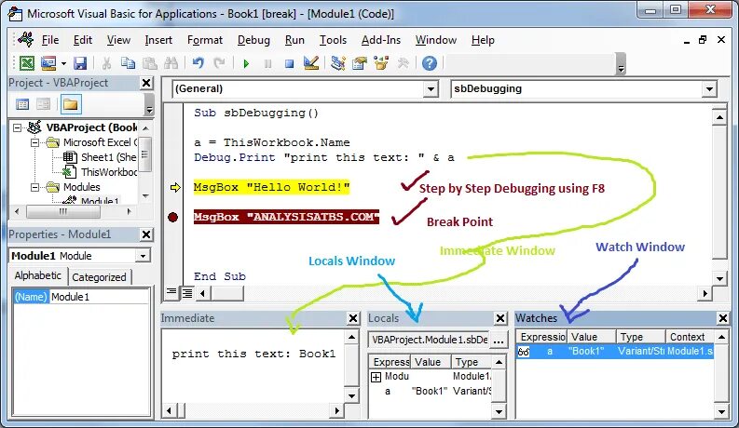Open the Help menu
The width and height of the screenshot is (739, 428).
pyautogui.click(x=483, y=40)
